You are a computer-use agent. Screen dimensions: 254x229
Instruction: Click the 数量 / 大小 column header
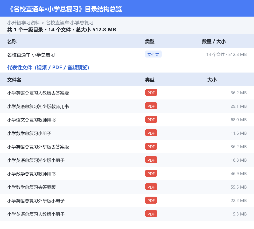[x=214, y=41]
